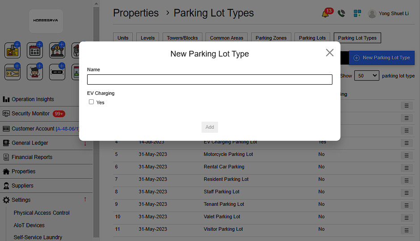
Task: Enable the EV Charging Yes checkbox
Action: pyautogui.click(x=92, y=102)
